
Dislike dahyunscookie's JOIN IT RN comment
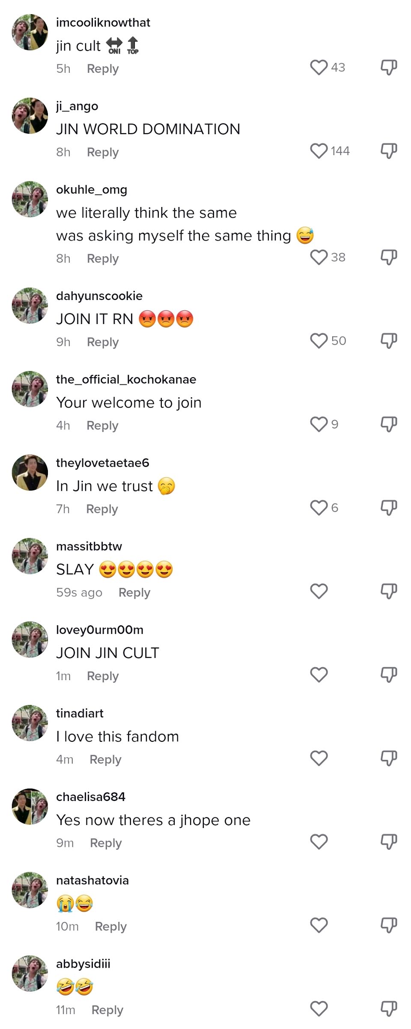point(389,341)
